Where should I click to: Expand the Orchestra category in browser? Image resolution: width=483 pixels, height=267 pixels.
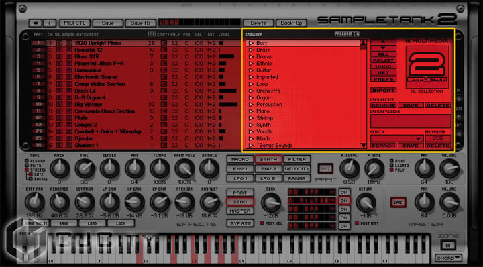[251, 91]
